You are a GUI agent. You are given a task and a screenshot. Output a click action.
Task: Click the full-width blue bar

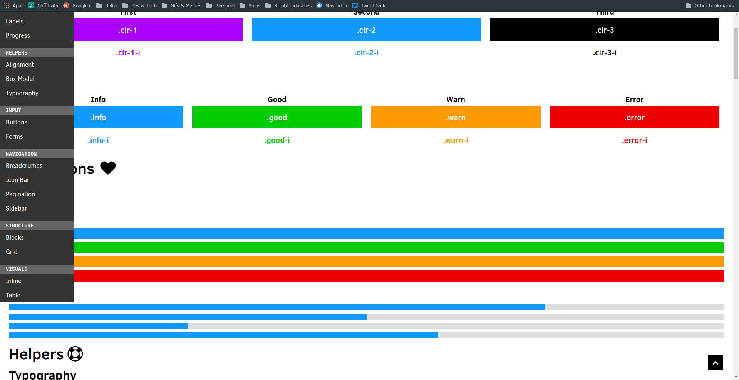tap(399, 233)
